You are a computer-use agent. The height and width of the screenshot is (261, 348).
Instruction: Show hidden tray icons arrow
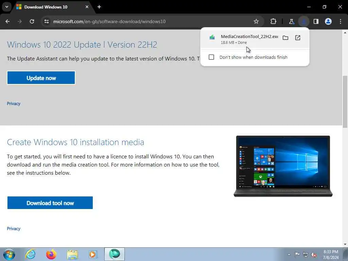[x=289, y=255]
